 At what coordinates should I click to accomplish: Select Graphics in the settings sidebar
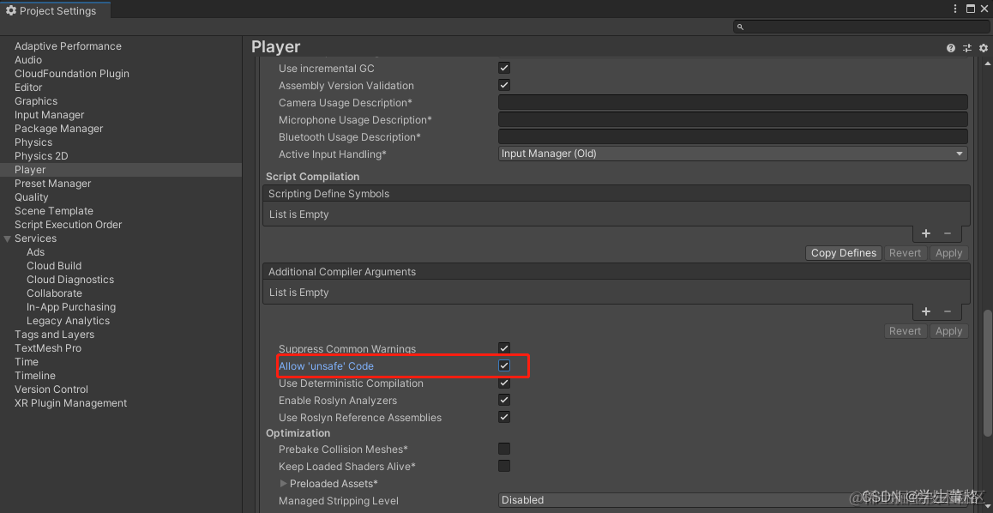click(35, 100)
